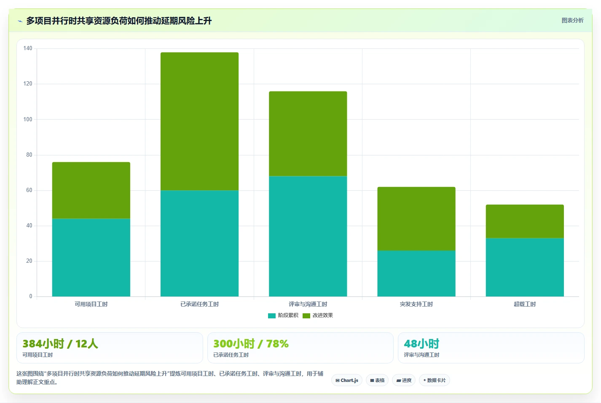Click the 384小时 / 12人 stat value
601x403 pixels.
pos(60,344)
